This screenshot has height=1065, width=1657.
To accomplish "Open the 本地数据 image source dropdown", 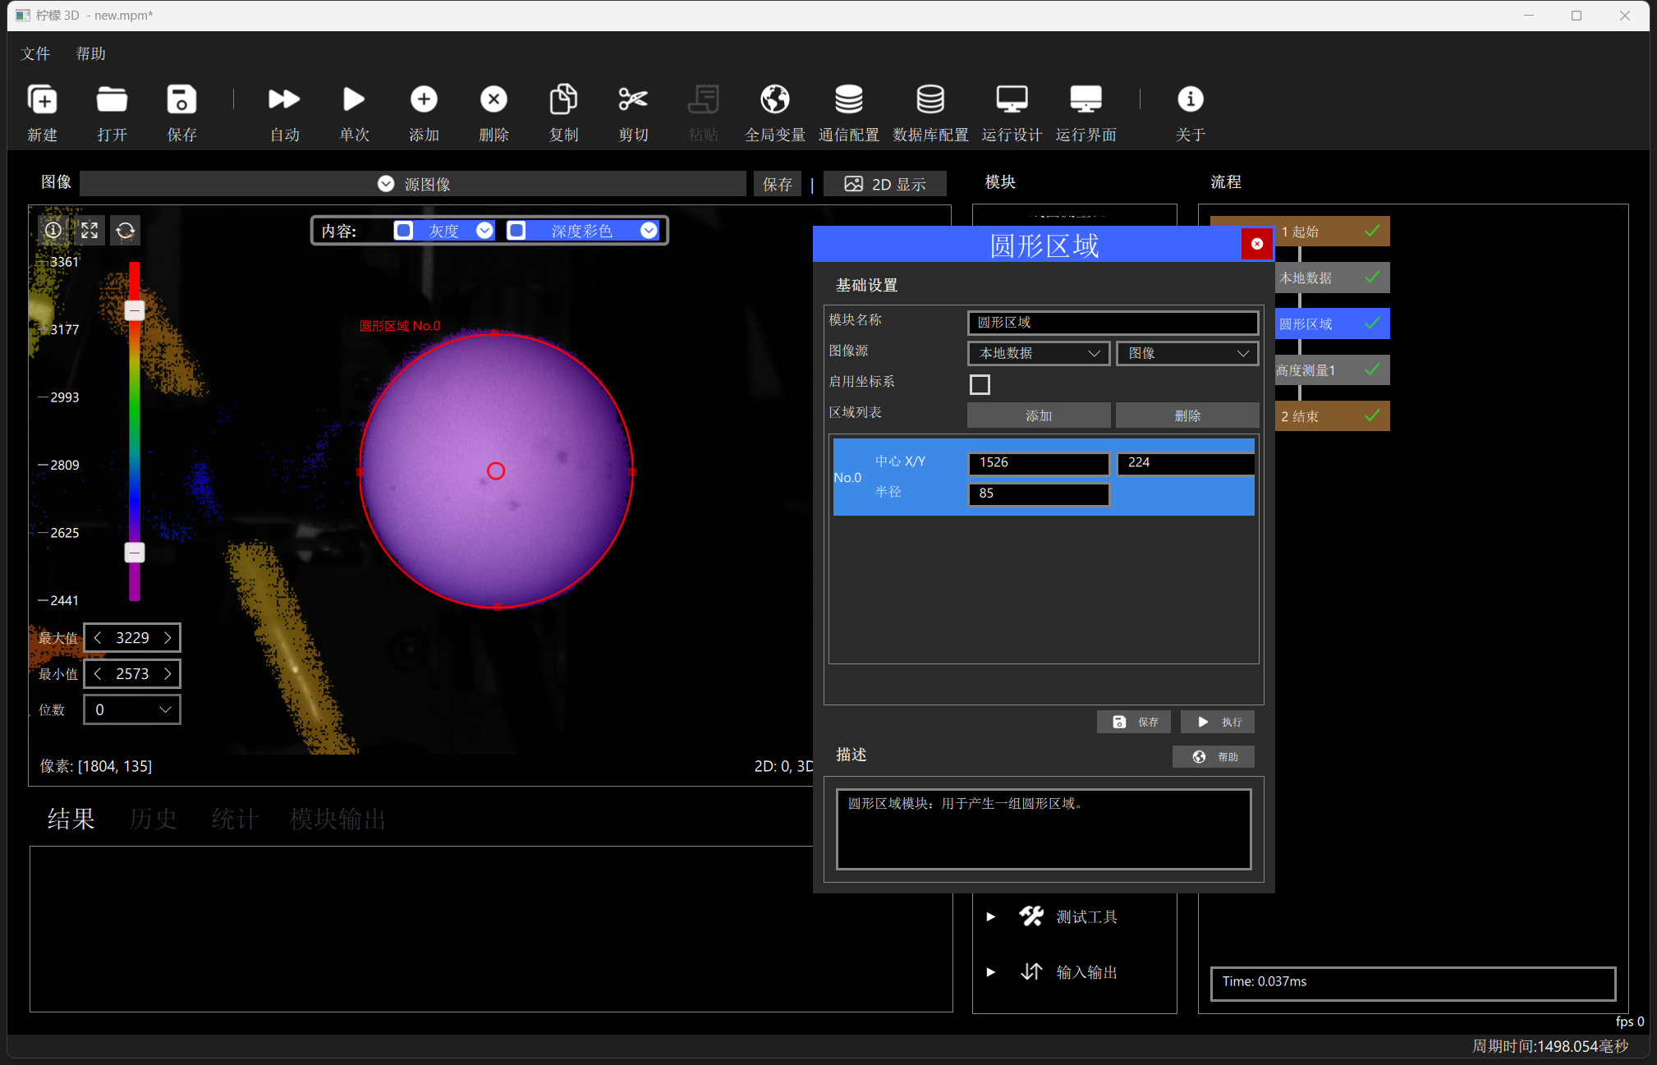I will [x=1039, y=353].
